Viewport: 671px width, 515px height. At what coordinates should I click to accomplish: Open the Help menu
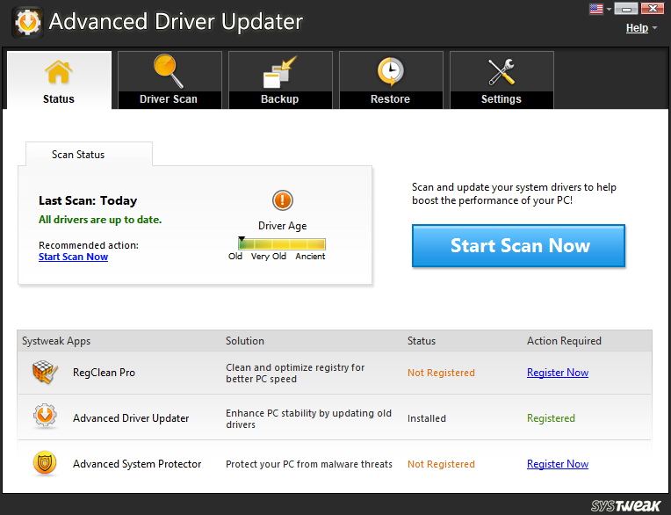point(637,28)
